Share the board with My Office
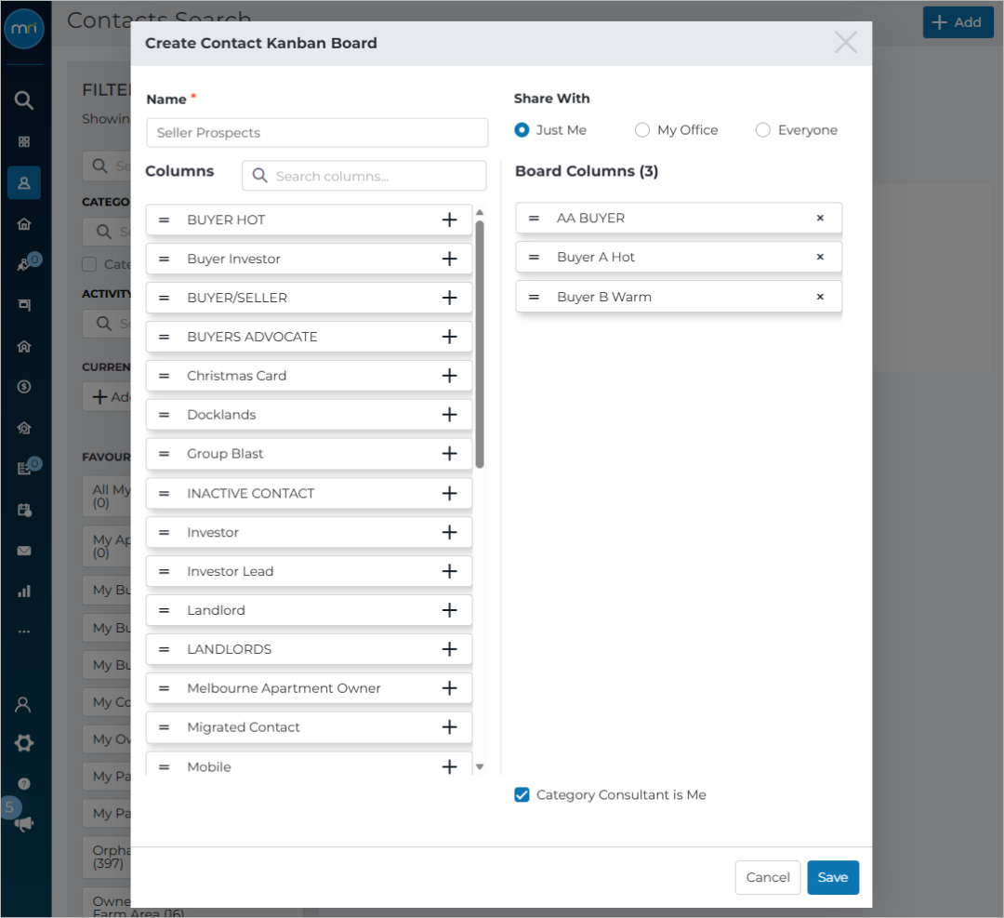Screen dimensions: 1004x918 click(x=641, y=130)
